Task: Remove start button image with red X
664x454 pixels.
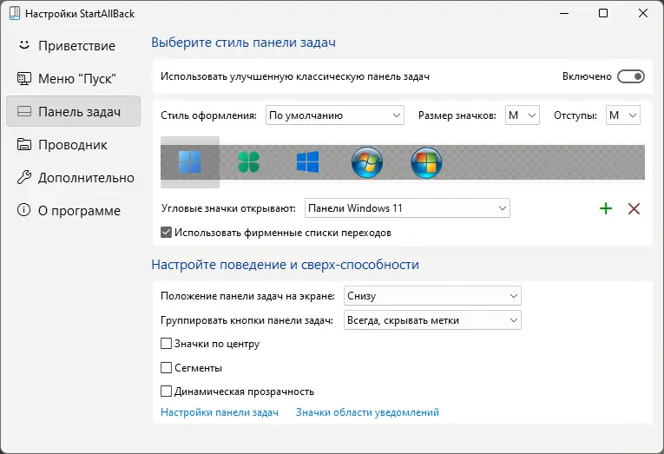Action: [634, 208]
